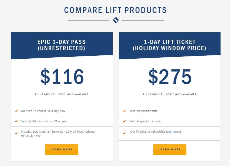Click checkmark beside 'Valid for specific date'
The width and height of the screenshot is (230, 166).
(x=124, y=111)
